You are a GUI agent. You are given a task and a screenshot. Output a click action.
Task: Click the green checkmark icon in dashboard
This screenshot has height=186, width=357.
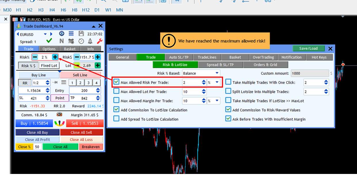coord(49,41)
